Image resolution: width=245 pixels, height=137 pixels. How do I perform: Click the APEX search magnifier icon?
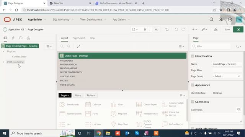point(212,19)
